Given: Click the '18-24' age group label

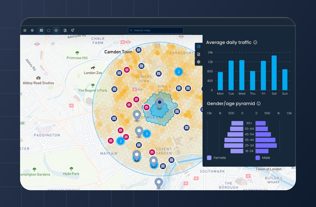Looking at the screenshot, I should click(249, 151).
